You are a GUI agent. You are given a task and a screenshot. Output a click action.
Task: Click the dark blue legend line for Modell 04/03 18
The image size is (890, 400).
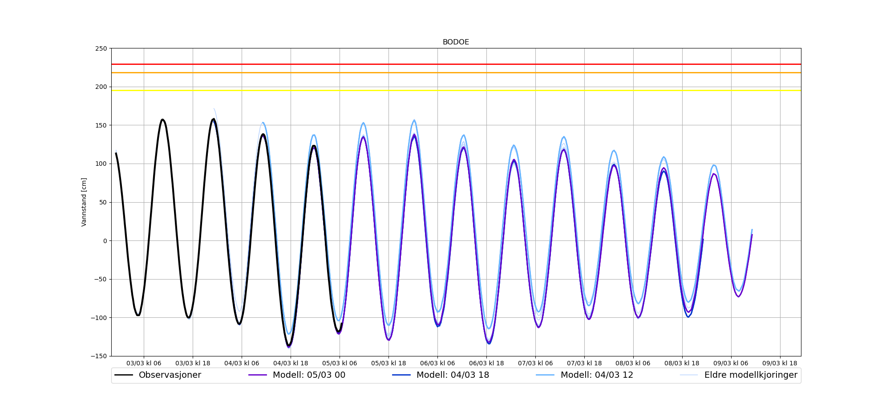(401, 375)
